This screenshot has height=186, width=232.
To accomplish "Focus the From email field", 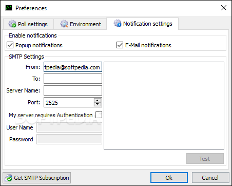I will tap(73, 67).
